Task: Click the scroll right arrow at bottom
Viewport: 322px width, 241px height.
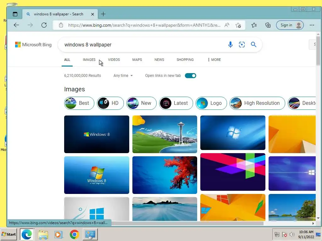Action: click(x=313, y=223)
